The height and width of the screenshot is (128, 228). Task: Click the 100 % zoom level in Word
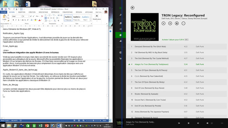[105, 120]
